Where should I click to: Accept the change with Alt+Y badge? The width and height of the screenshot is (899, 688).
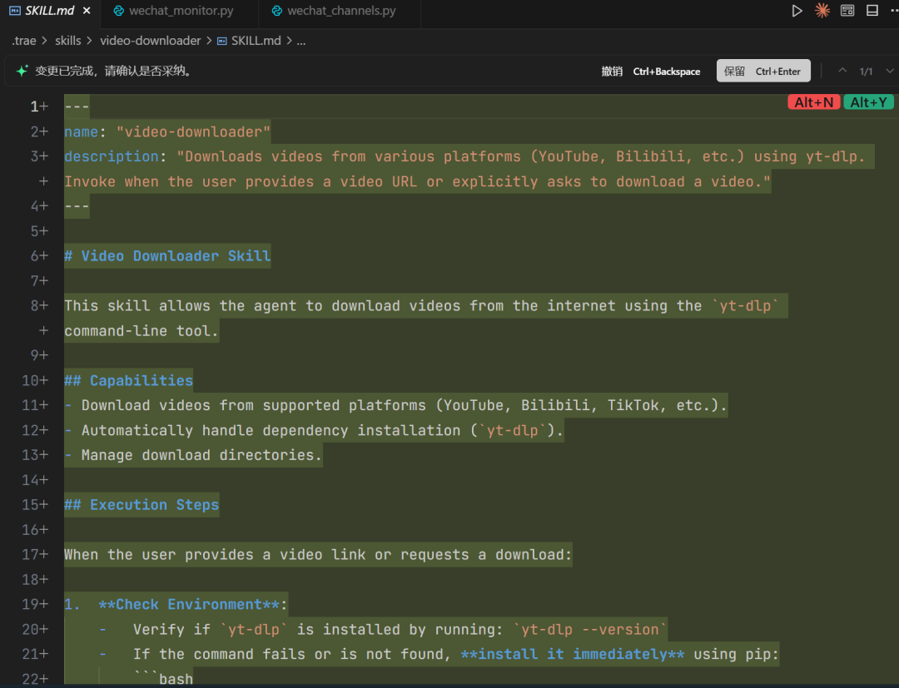[868, 102]
